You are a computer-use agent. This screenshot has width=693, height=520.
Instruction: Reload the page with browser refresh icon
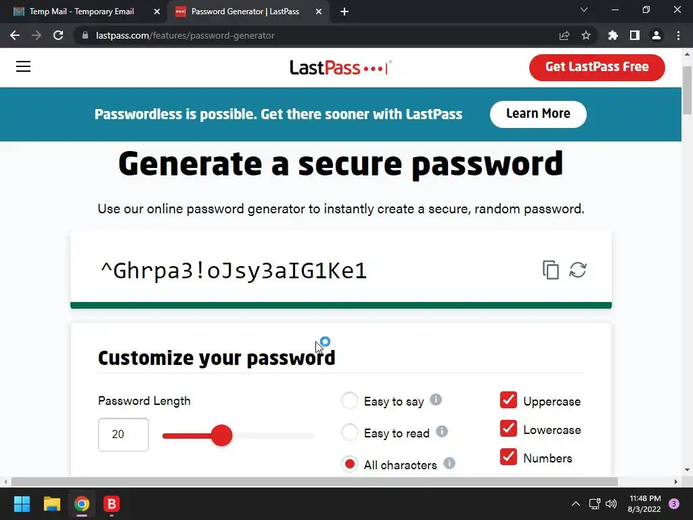click(x=58, y=35)
